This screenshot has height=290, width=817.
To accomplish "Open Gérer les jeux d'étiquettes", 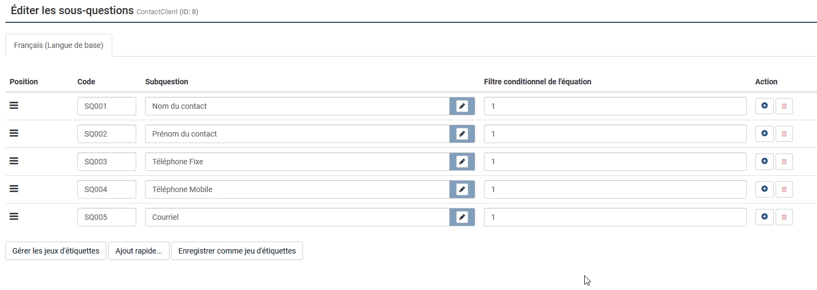I will point(56,251).
